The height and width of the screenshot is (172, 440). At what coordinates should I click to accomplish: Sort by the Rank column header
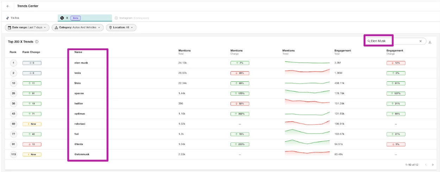click(x=13, y=52)
